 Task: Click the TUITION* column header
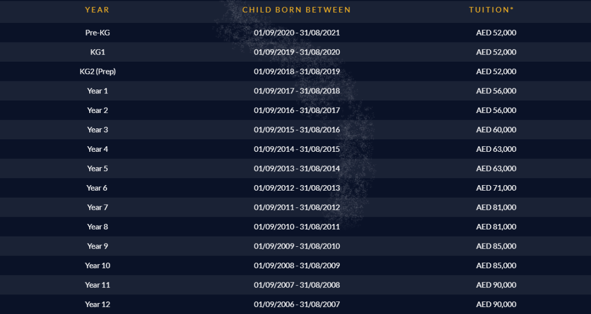(x=491, y=10)
